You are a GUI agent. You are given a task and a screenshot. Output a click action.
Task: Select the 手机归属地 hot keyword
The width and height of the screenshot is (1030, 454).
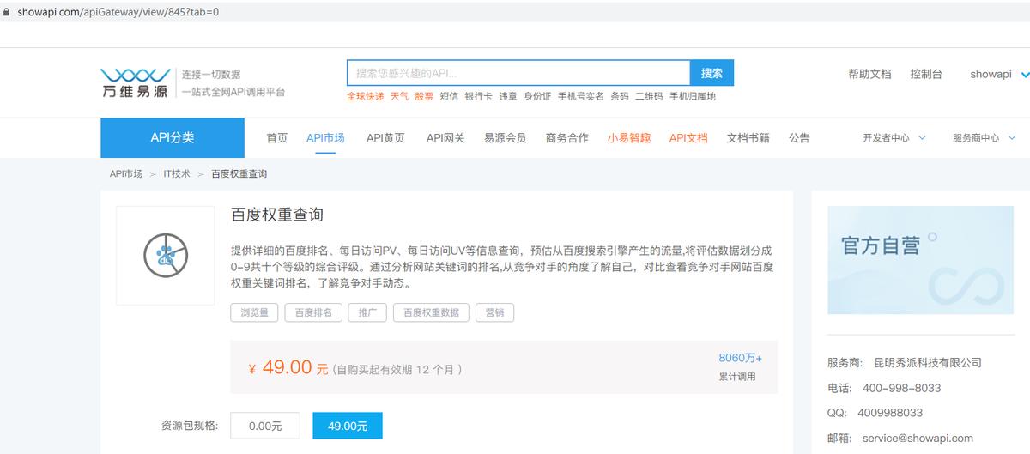[x=693, y=97]
